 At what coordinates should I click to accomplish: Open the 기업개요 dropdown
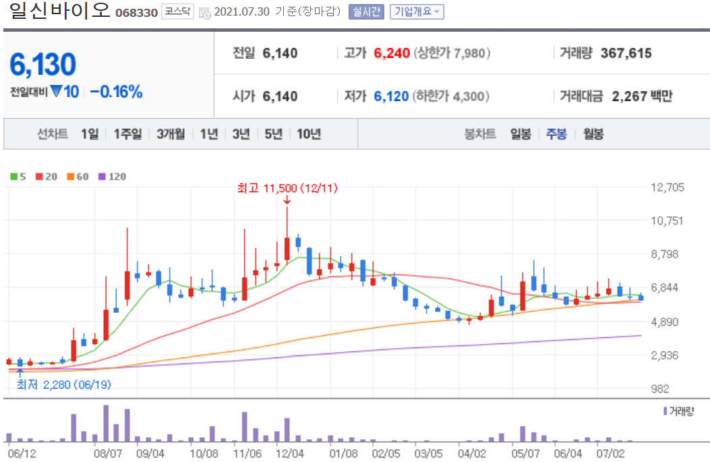[x=417, y=11]
